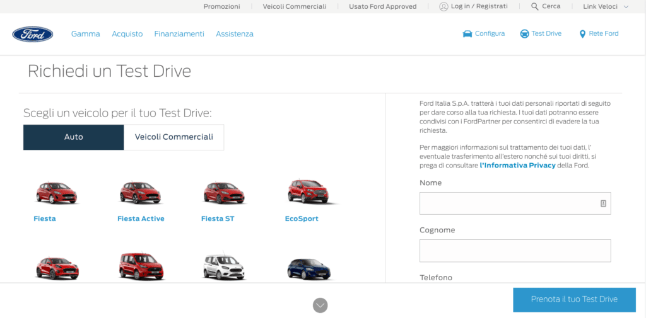
Task: Click the Richiedi un Test Drive heading
Action: tap(110, 71)
